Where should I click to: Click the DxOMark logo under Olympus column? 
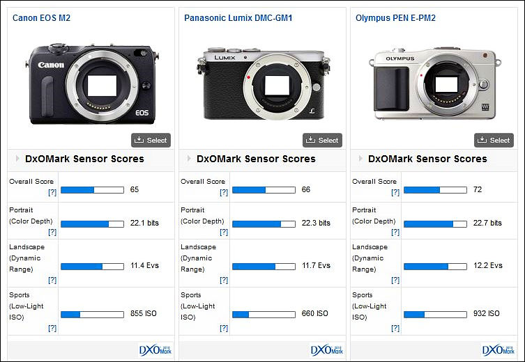click(499, 350)
